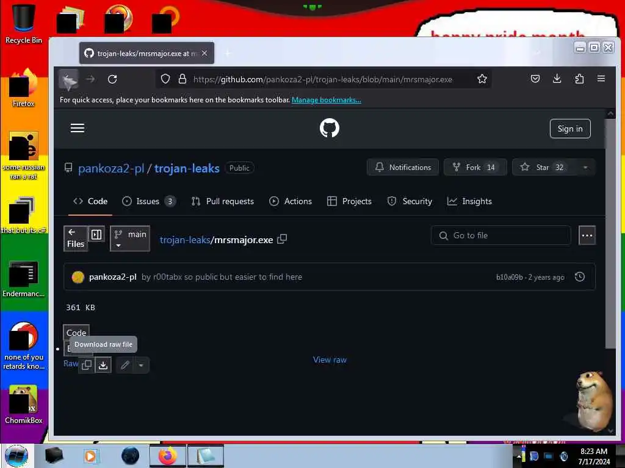Open a new tab with plus button
Viewport: 625px width, 468px height.
228,53
